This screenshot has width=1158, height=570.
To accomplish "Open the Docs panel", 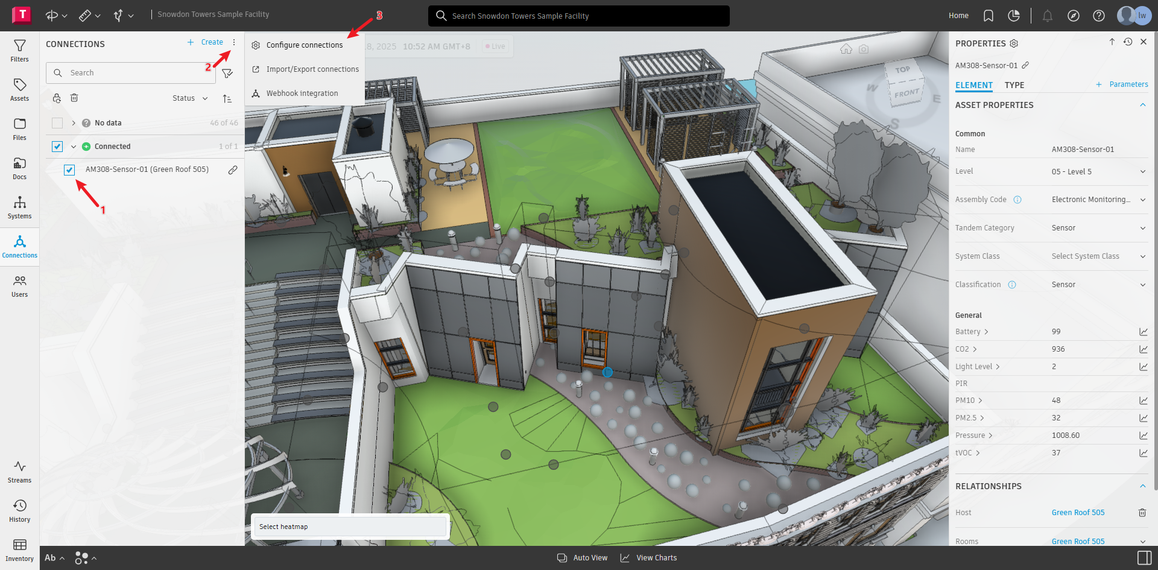I will 19,168.
